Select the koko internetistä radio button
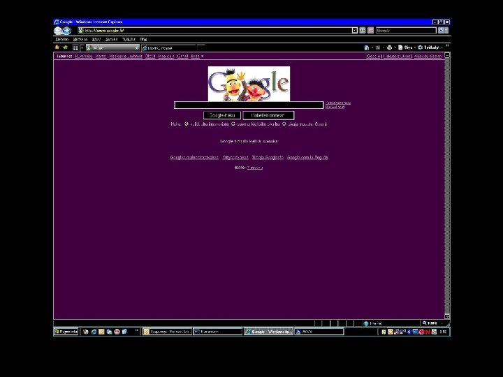The image size is (503, 377). (186, 124)
